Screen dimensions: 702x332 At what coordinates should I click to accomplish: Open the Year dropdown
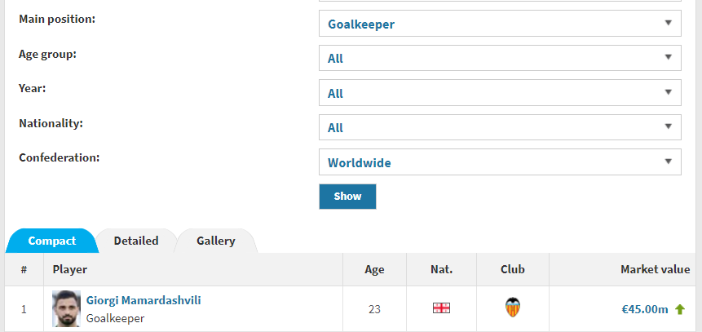499,93
